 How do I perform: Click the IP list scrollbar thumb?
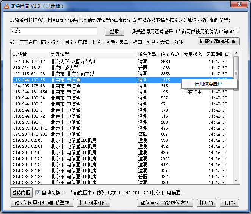tap(236, 73)
